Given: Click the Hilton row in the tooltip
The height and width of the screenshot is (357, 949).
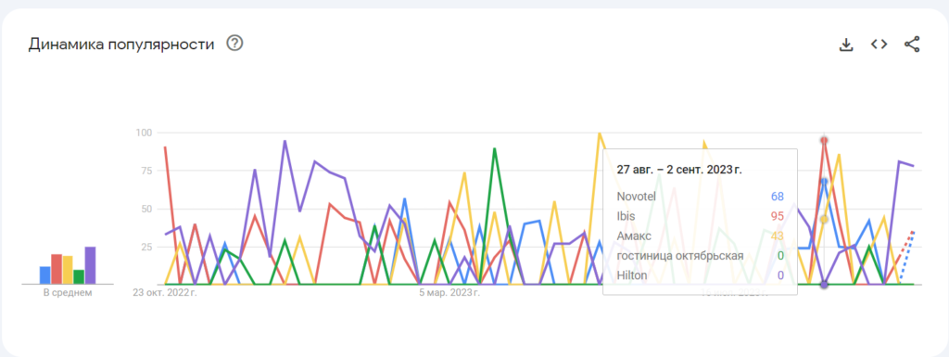Looking at the screenshot, I should (x=701, y=275).
